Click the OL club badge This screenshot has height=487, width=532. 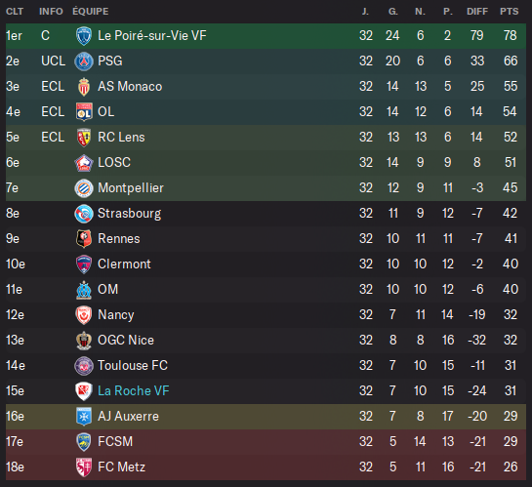(84, 112)
